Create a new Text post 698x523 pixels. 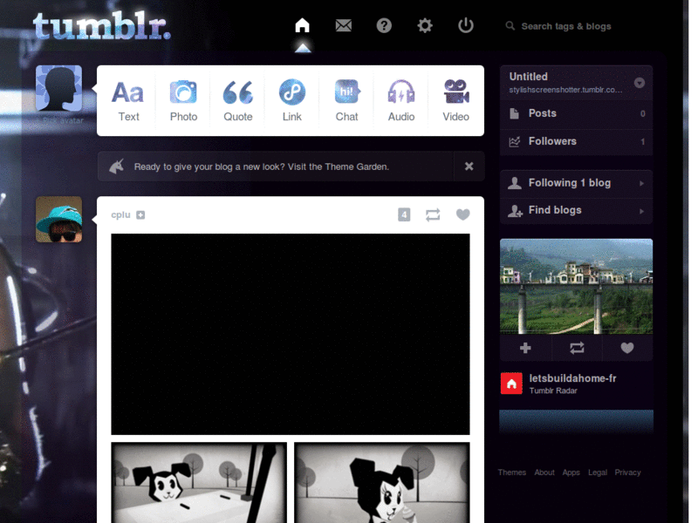[x=128, y=100]
